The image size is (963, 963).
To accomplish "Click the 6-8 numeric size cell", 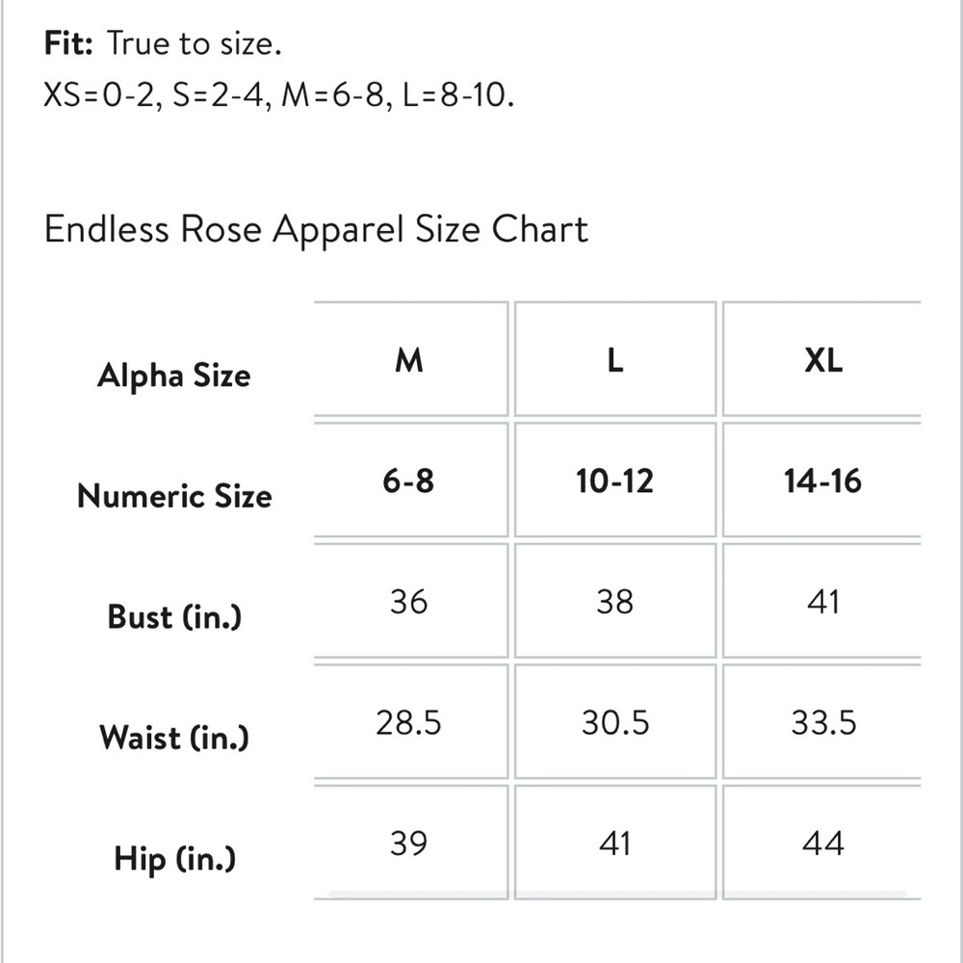I will [409, 481].
